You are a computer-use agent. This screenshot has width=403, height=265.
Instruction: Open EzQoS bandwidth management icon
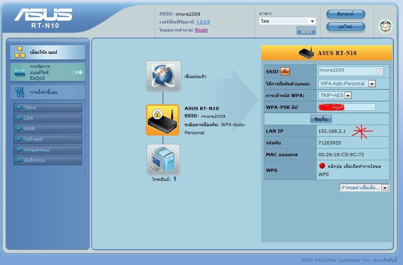20,72
